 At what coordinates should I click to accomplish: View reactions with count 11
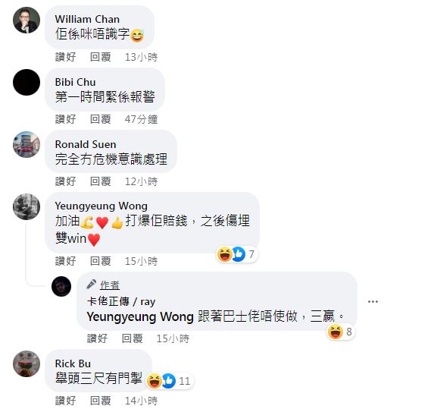(170, 381)
